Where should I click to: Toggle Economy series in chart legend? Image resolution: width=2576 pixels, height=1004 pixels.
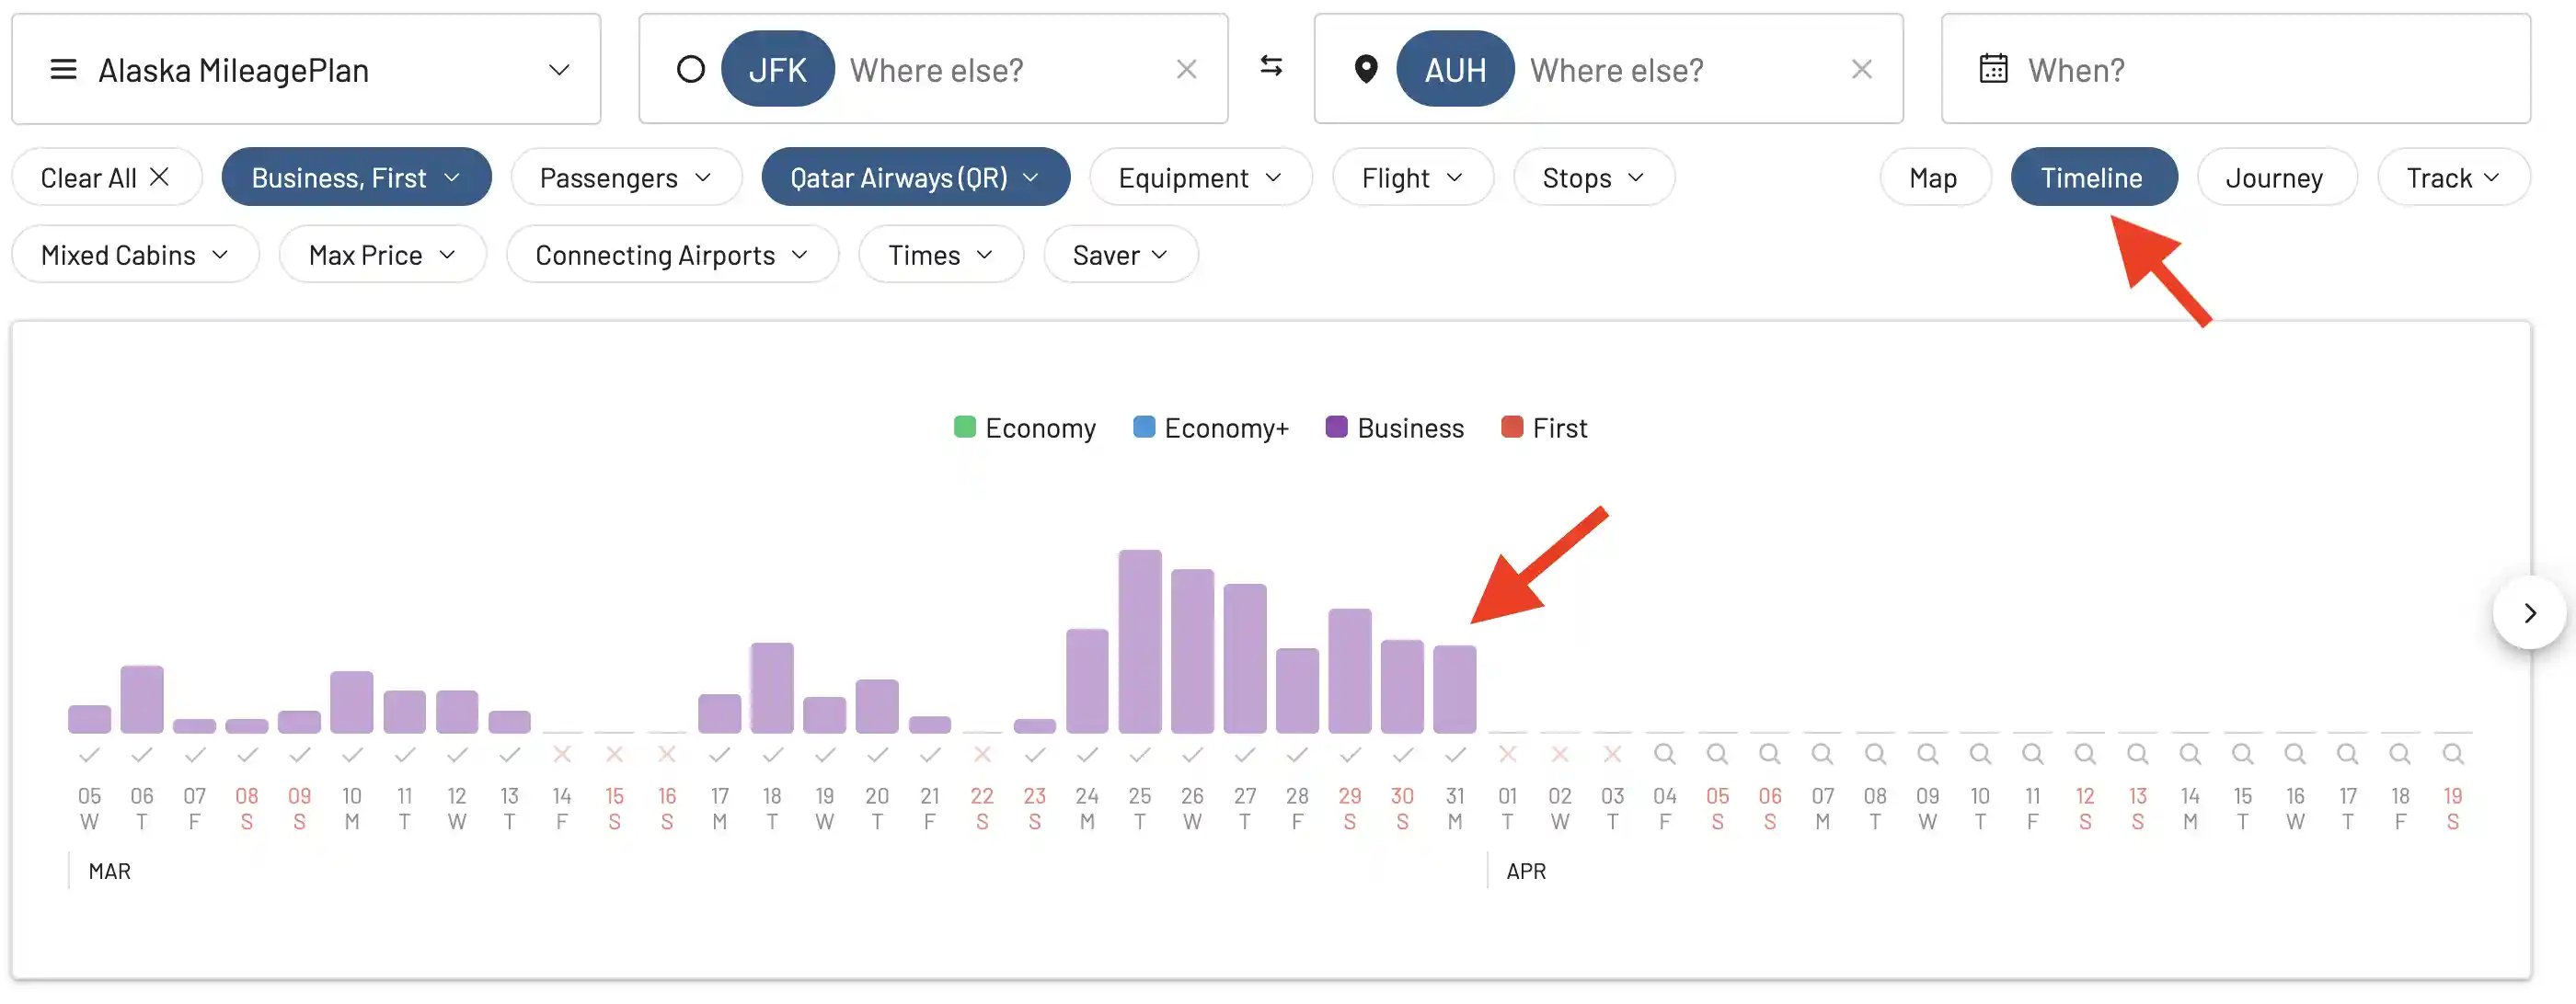(1025, 428)
